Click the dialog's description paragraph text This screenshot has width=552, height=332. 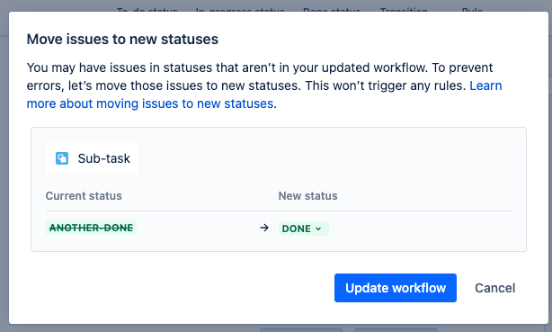pos(264,85)
